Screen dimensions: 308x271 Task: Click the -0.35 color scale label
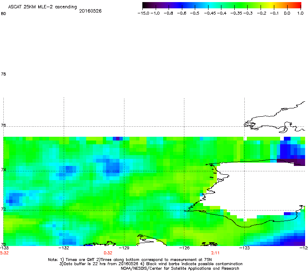236,13
